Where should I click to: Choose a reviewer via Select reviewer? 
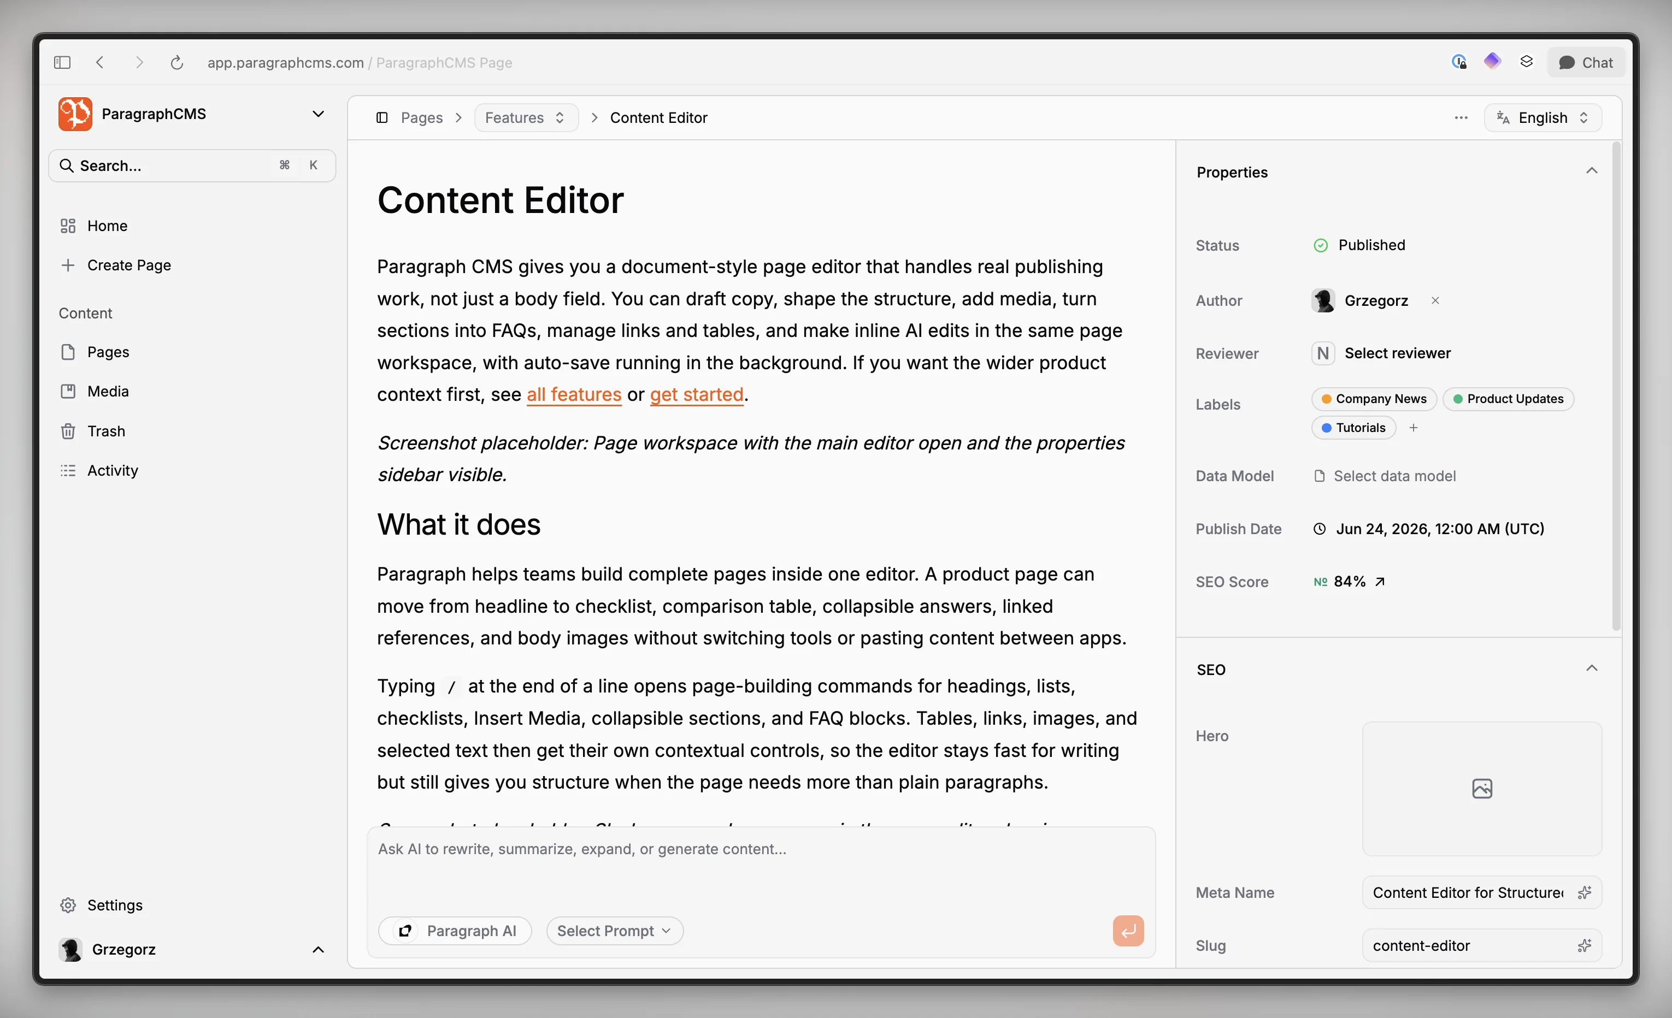[x=1381, y=353]
